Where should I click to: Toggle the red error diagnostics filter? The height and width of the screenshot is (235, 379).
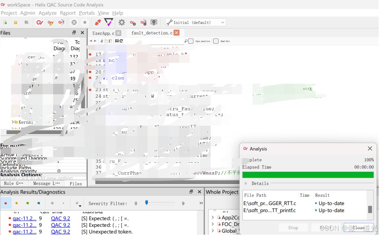pos(5,203)
